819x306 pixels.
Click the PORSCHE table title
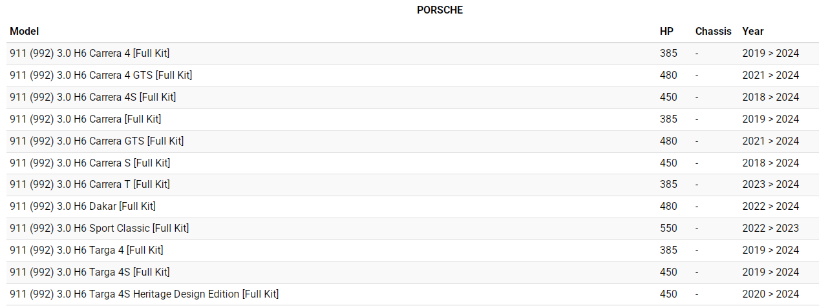pos(440,10)
